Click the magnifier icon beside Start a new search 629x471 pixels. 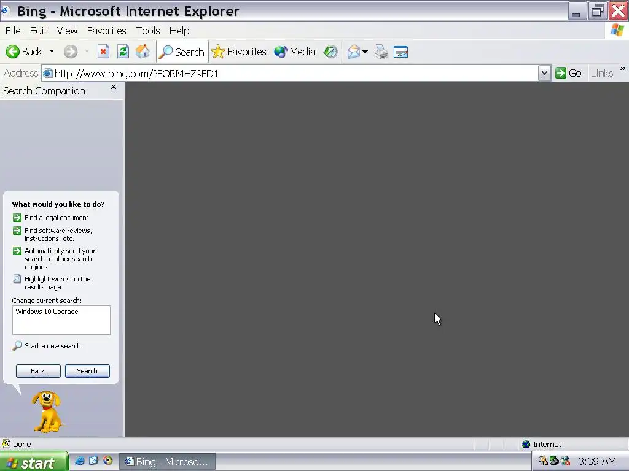point(17,345)
